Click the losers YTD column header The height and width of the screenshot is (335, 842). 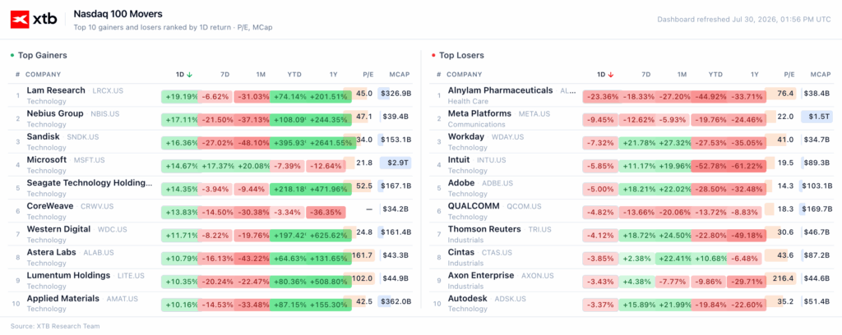click(x=715, y=75)
